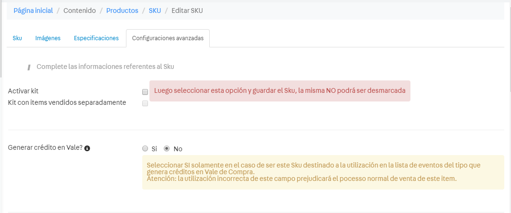511x213 pixels.
Task: Choose the No radio option
Action: coord(167,148)
